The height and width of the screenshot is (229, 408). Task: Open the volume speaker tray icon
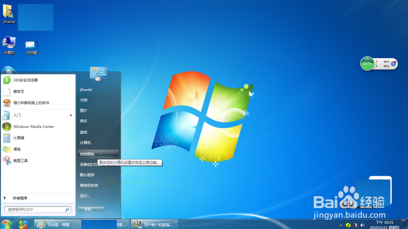click(x=362, y=225)
